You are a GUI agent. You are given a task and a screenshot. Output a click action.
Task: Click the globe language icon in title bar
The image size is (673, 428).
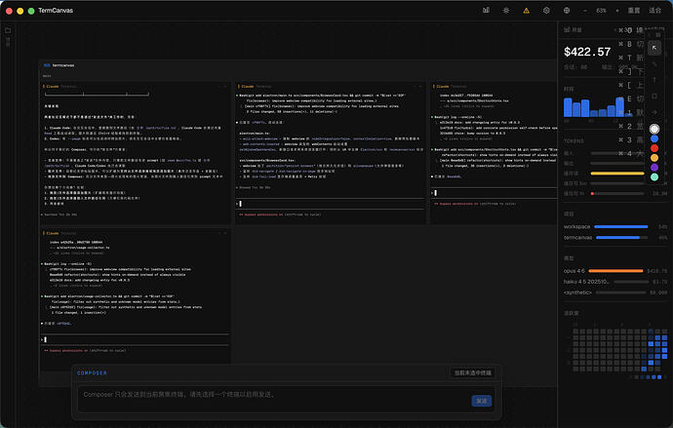pyautogui.click(x=567, y=11)
